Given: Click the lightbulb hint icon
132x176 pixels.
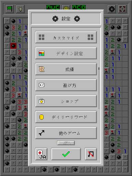Looking at the screenshot, I should click(20, 9).
